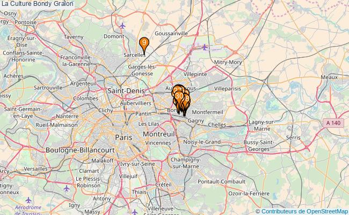Click the La Culture Bondy Gralon title
Image resolution: width=349 pixels, height=215 pixels.
[x=38, y=4]
